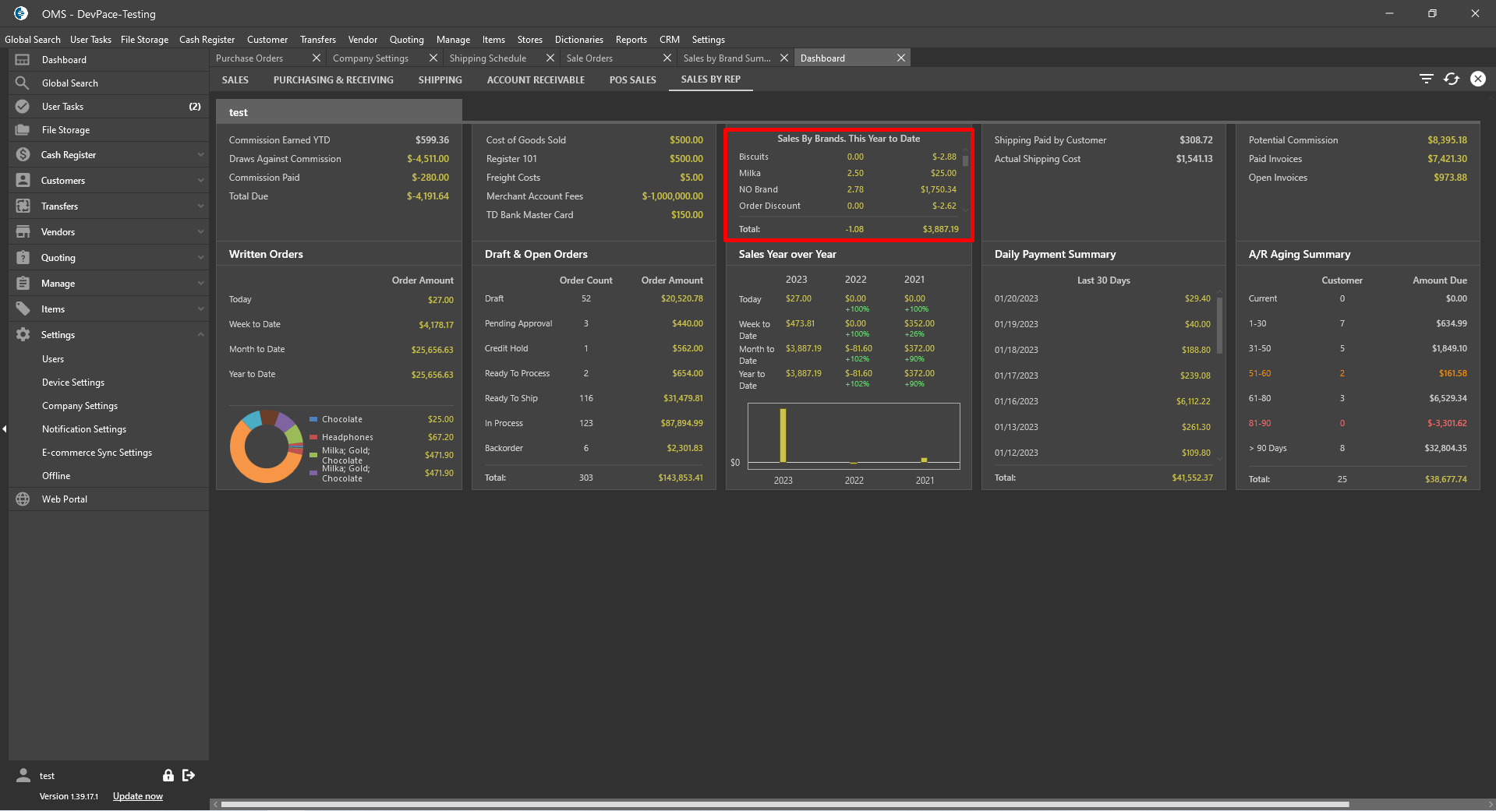The width and height of the screenshot is (1496, 811).
Task: Expand the Customers sidebar section
Action: 200,181
